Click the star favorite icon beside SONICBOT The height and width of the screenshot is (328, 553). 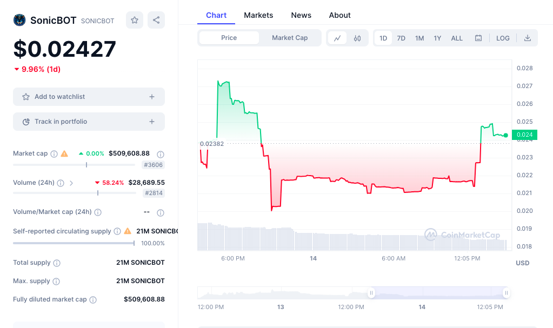[x=135, y=20]
